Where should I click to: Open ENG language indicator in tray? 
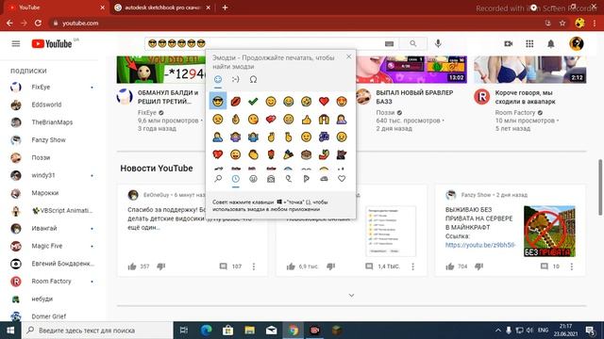(544, 331)
